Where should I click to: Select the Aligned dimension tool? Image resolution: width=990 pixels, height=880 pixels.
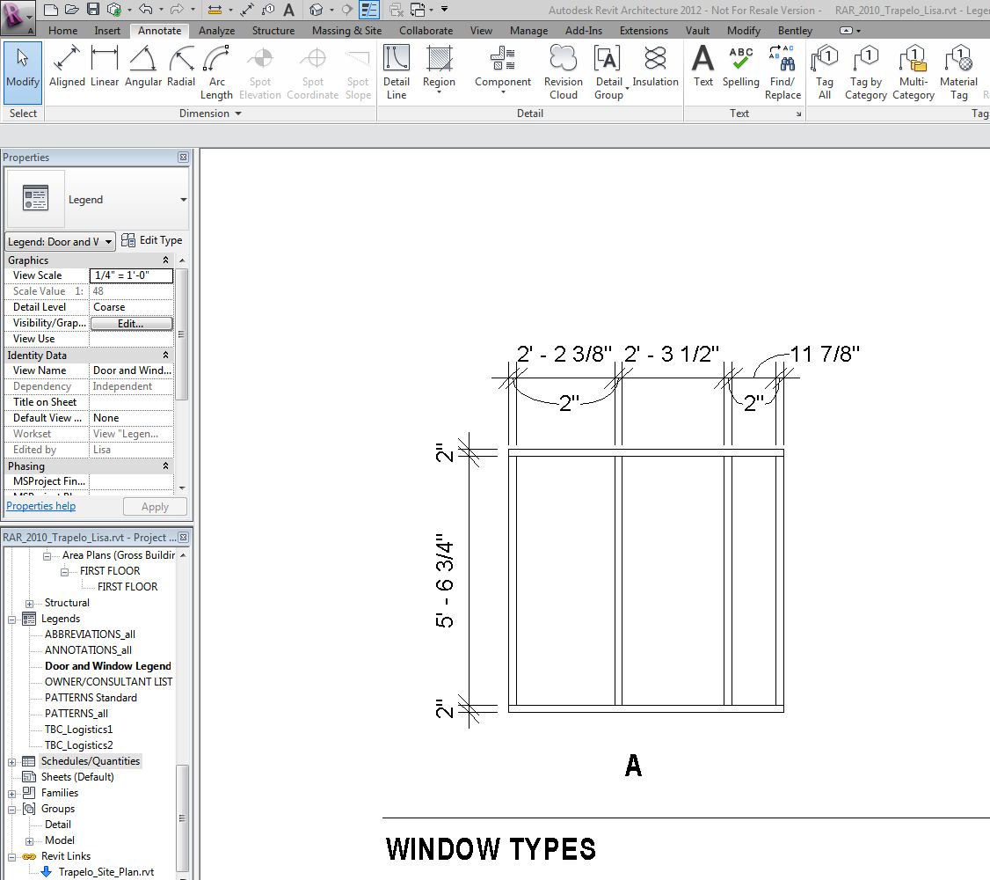(67, 70)
